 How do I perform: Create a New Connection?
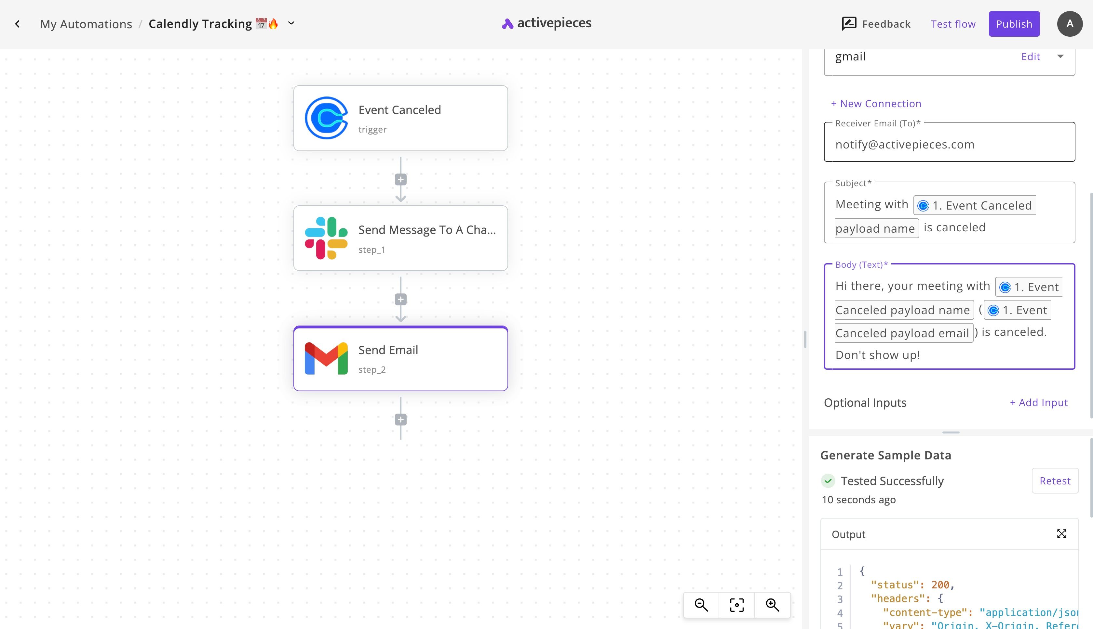(876, 104)
